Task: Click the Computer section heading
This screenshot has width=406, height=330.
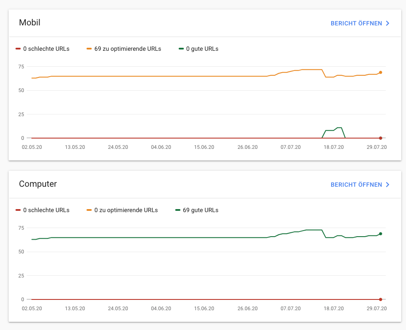Action: [x=38, y=184]
